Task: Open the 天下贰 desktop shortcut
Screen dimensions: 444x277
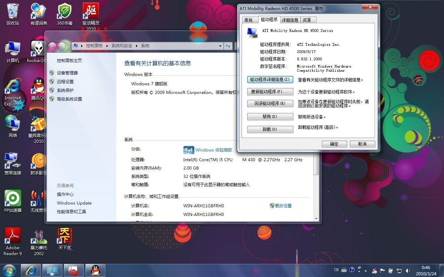Action: click(65, 239)
